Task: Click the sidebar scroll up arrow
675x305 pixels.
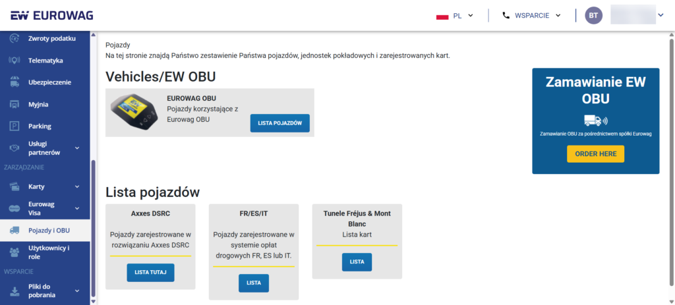Action: [x=93, y=35]
